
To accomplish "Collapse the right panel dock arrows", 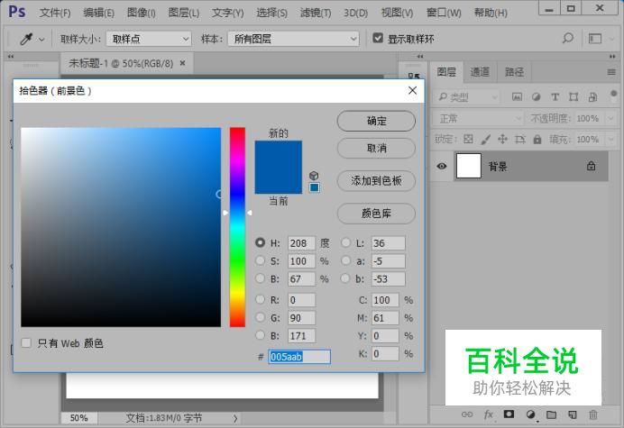I will point(612,57).
